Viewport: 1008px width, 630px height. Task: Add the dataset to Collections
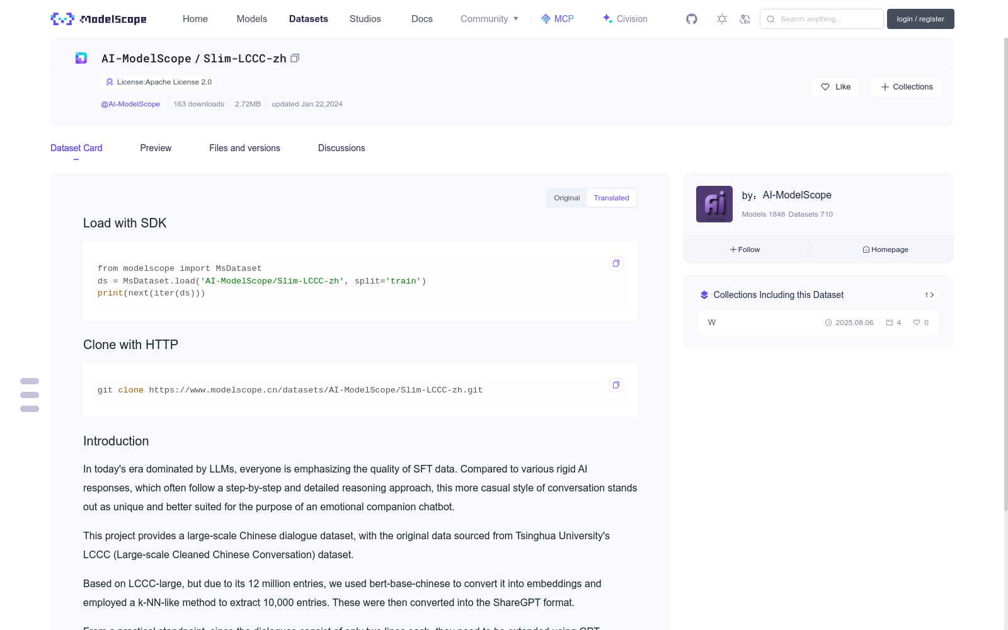pyautogui.click(x=906, y=87)
